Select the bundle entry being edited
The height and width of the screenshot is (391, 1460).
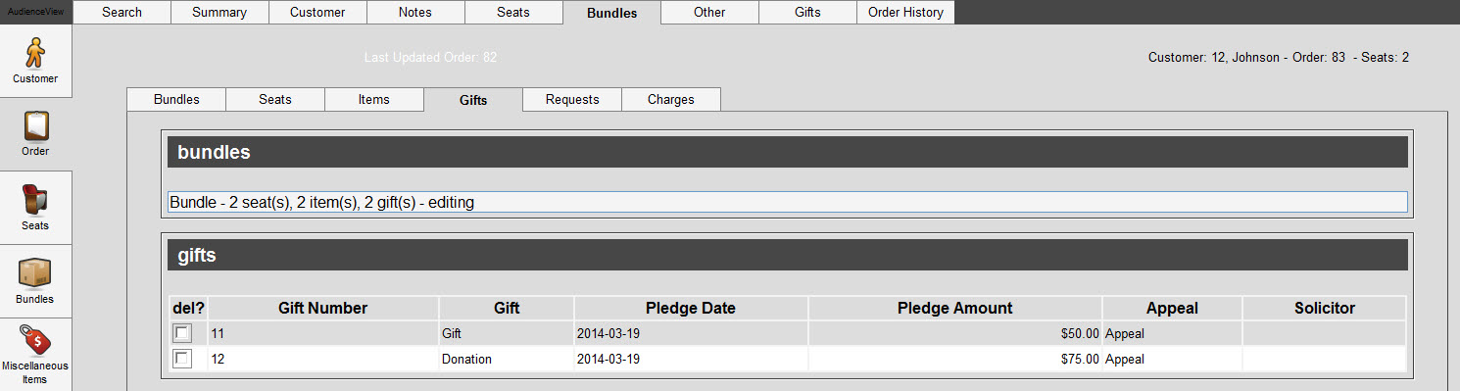tap(787, 202)
